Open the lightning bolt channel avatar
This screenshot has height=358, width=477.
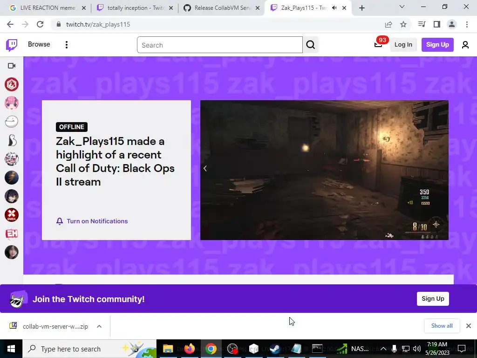pos(12,178)
